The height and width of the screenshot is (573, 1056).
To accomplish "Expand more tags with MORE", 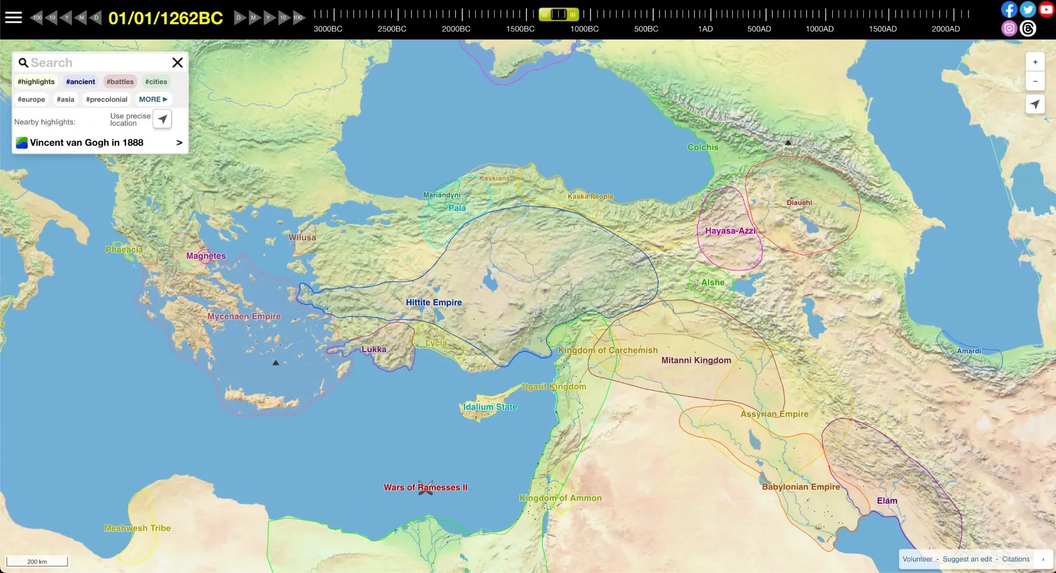I will pos(153,99).
